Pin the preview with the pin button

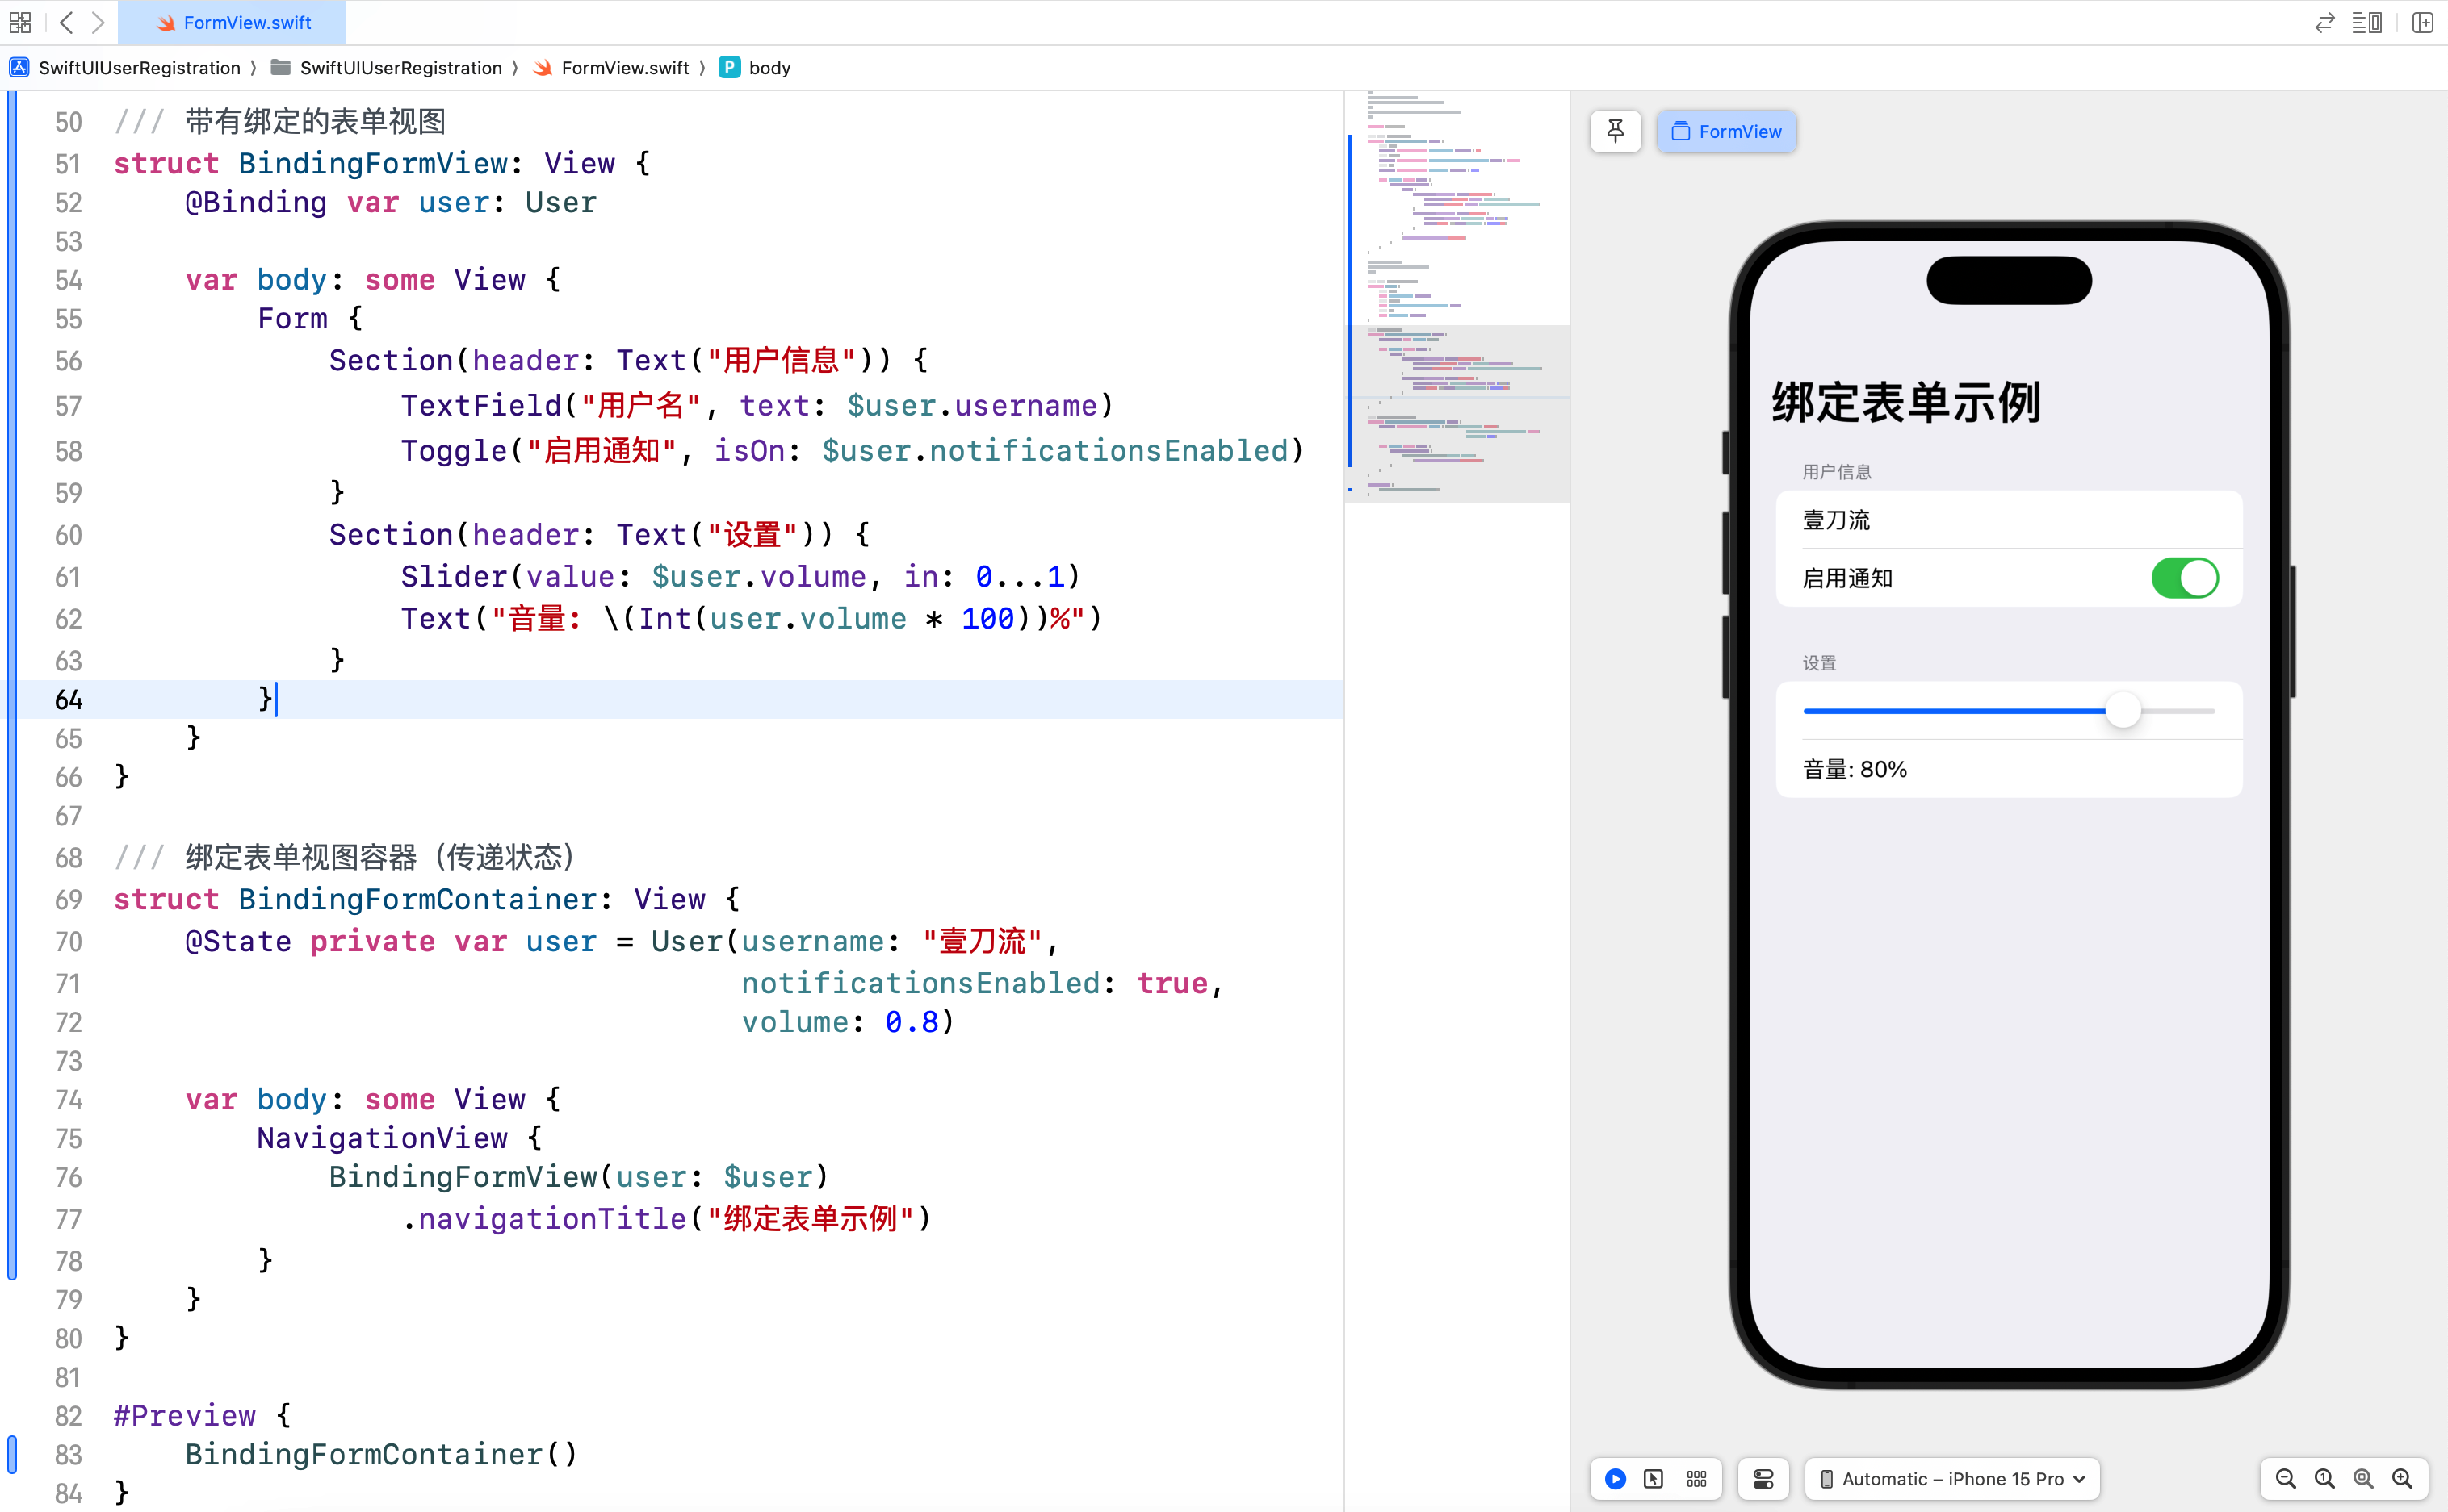(x=1615, y=131)
